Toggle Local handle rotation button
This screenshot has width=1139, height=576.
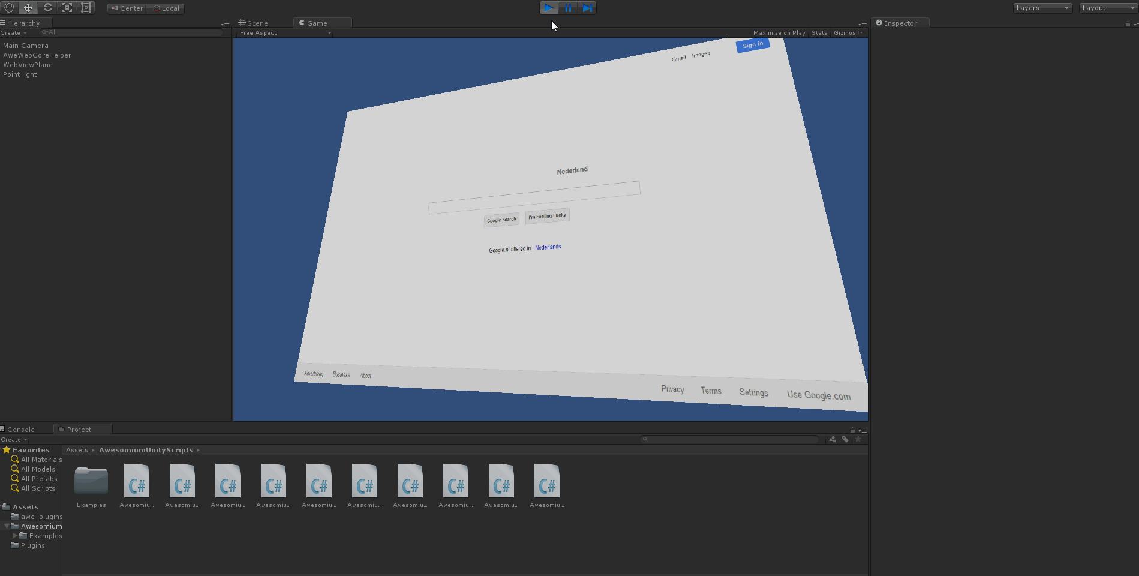click(166, 8)
